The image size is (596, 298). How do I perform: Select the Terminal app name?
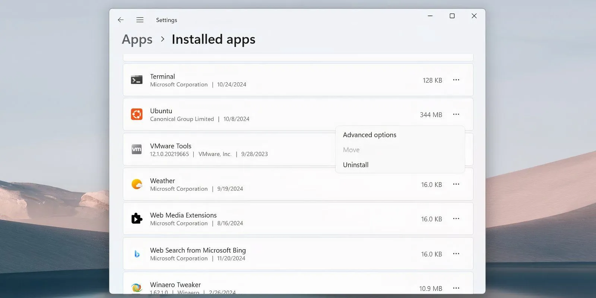click(x=162, y=76)
